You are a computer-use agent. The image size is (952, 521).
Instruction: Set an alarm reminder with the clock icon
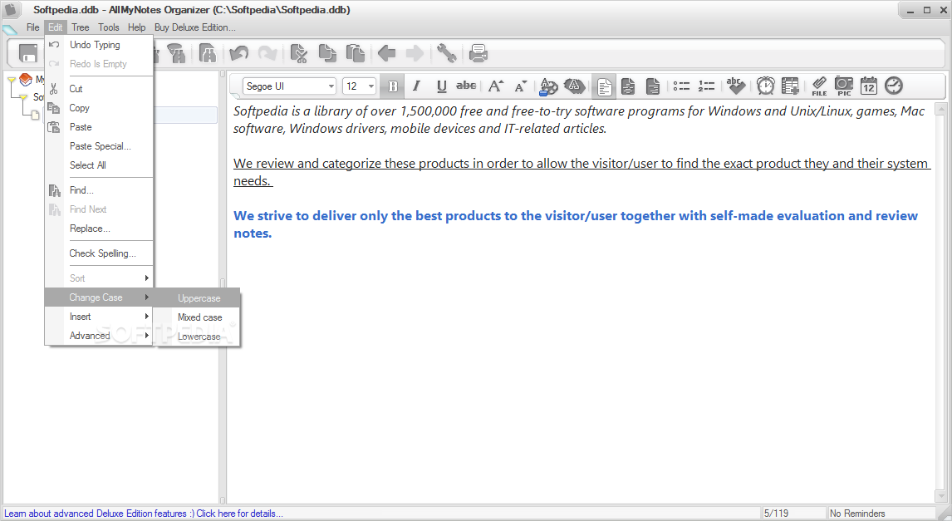coord(766,86)
